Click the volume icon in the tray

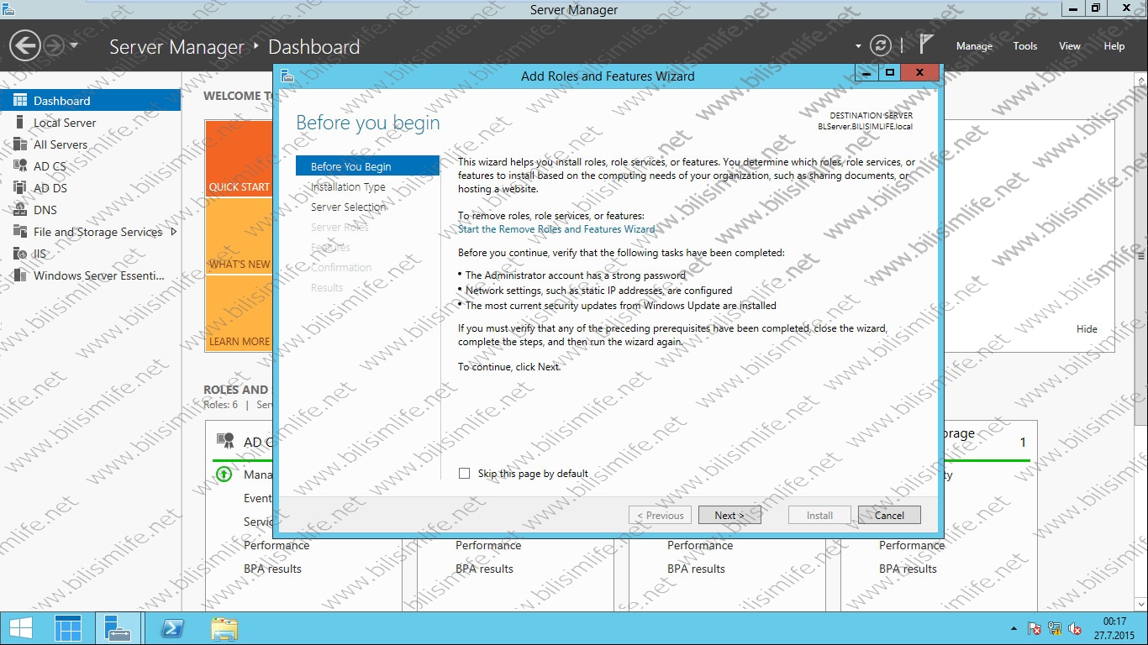point(1075,628)
